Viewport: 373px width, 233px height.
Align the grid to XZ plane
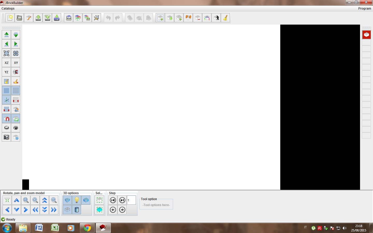pos(6,63)
